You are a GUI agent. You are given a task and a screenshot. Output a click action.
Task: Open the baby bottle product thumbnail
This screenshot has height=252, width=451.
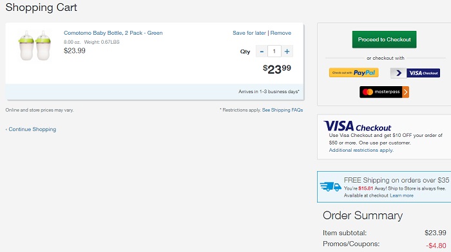point(35,46)
